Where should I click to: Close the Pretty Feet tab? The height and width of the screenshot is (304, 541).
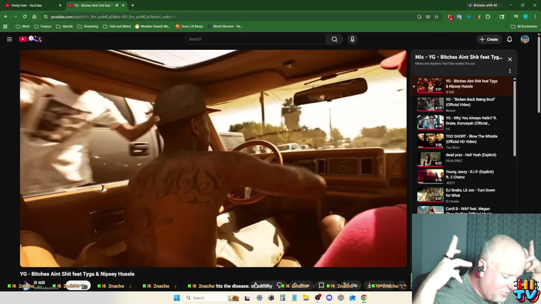(x=60, y=5)
